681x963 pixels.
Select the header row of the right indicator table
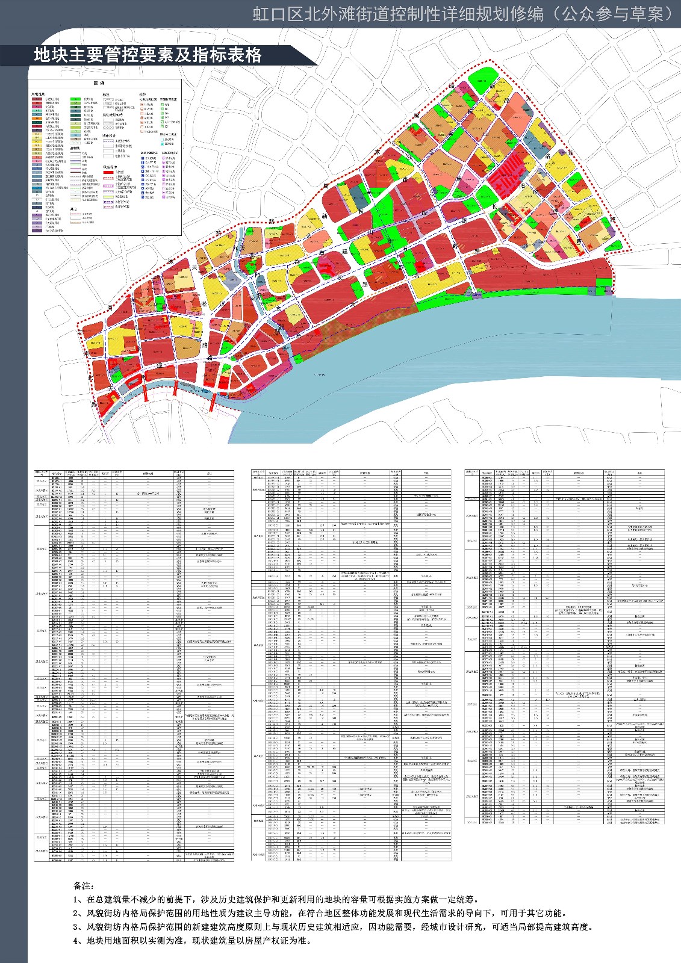coord(564,473)
